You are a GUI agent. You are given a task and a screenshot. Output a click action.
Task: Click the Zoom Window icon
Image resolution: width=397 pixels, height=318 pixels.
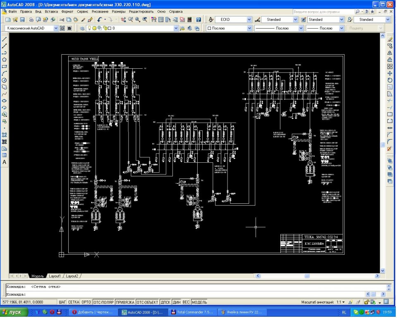pyautogui.click(x=137, y=19)
